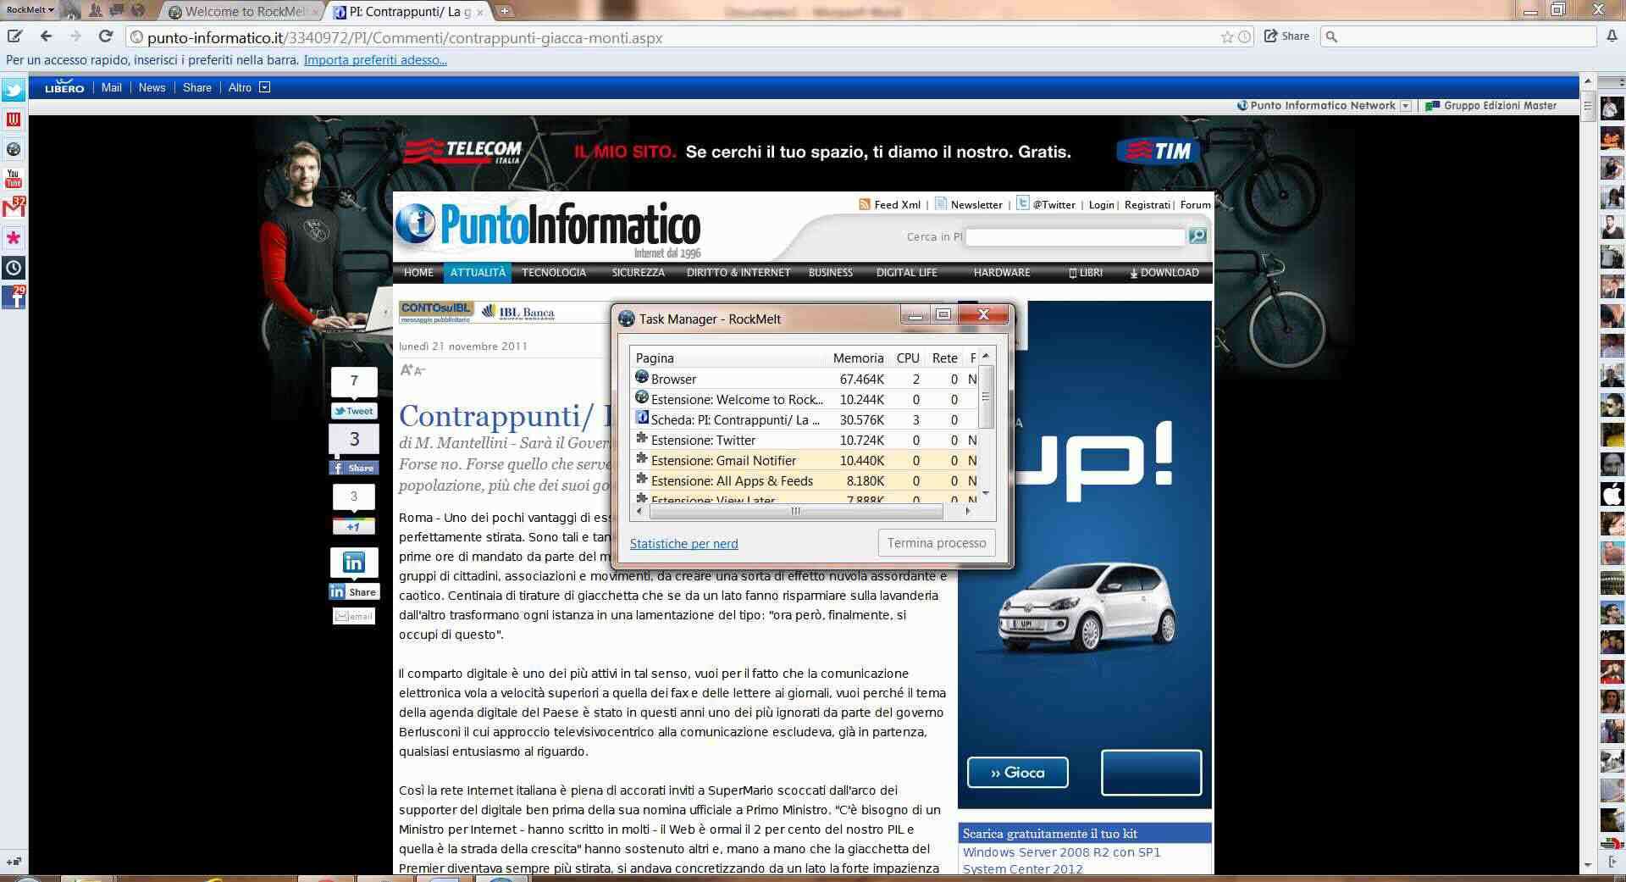The height and width of the screenshot is (882, 1626).
Task: Click the compose/edit pencil icon in toolbar
Action: [x=15, y=36]
